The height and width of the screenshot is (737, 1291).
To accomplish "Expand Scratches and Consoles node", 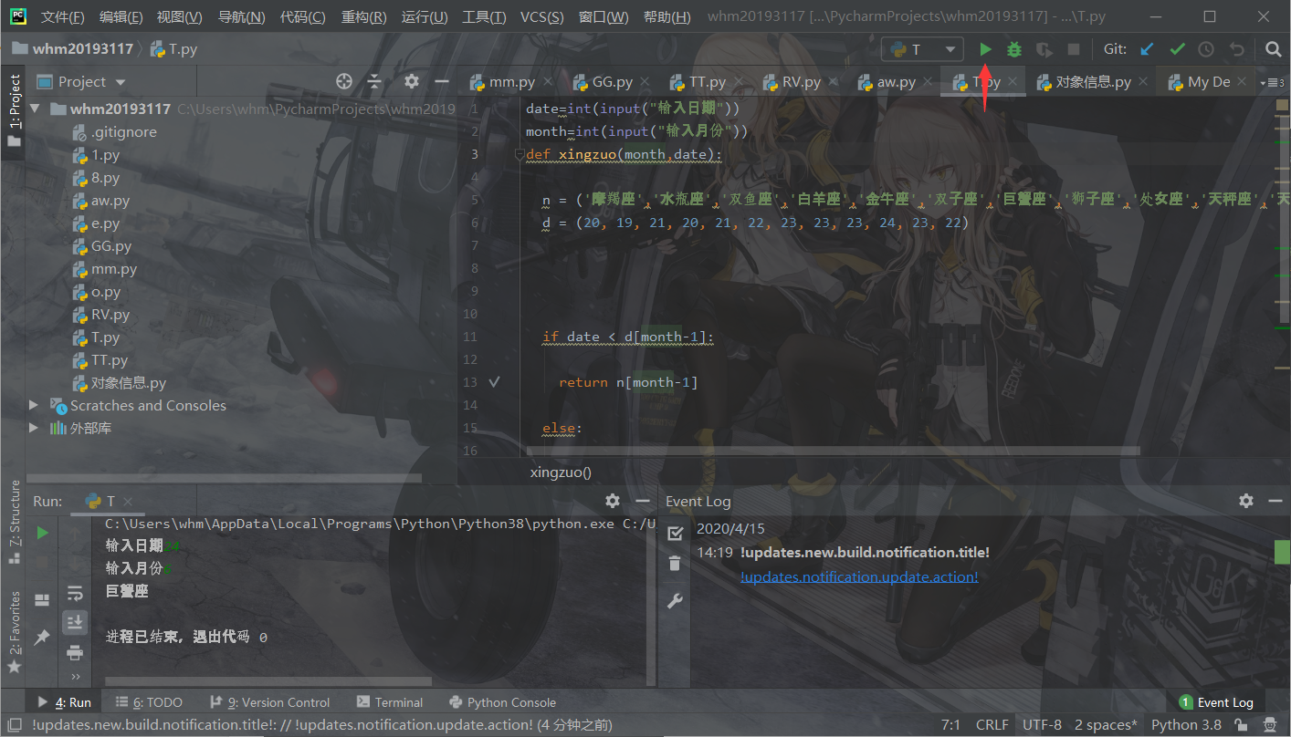I will 35,405.
